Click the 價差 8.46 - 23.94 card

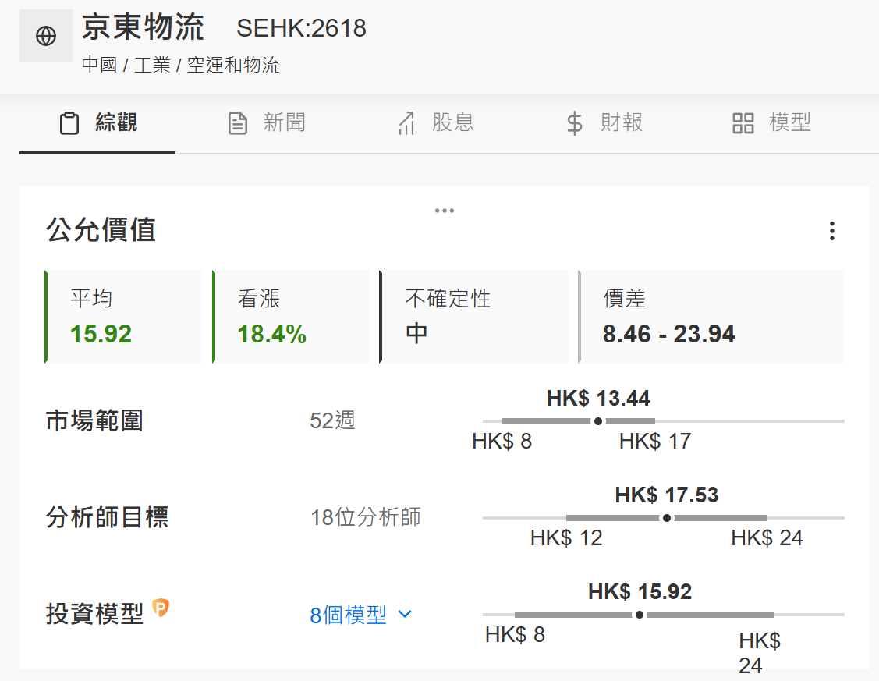(711, 317)
